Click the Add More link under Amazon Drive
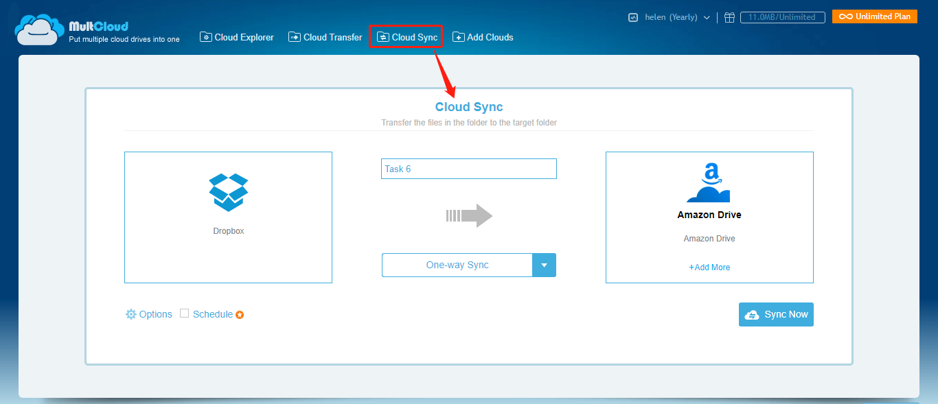Screen dimensions: 938x404 709,267
